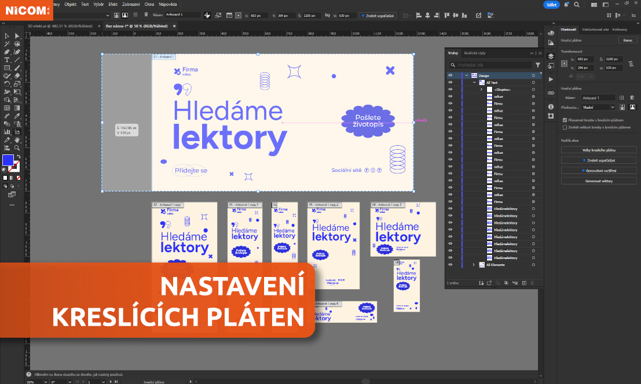Hide the Design layer with eye icon
This screenshot has height=384, width=641.
tap(450, 76)
